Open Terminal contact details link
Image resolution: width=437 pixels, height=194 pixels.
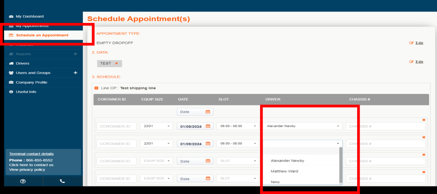32,154
